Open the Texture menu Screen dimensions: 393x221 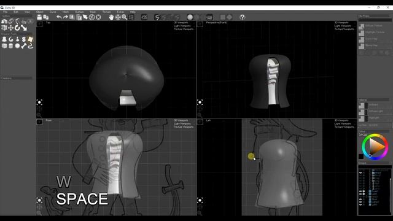[106, 12]
